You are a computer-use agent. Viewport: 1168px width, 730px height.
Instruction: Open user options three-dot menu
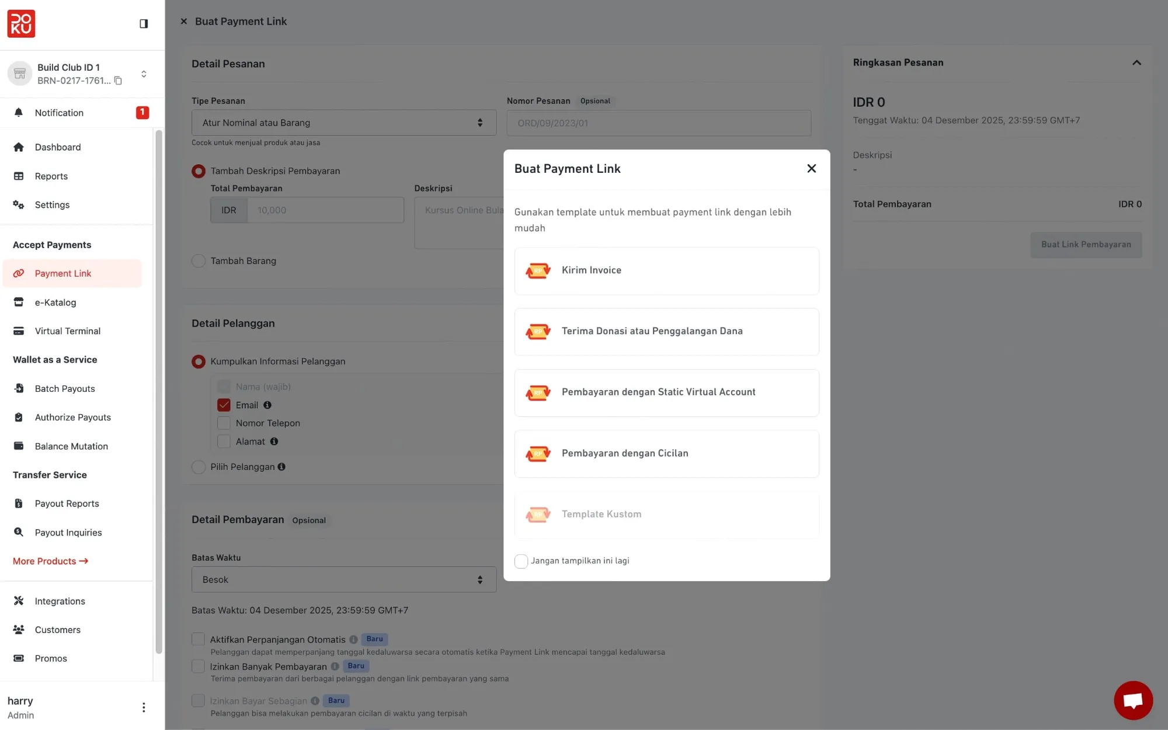click(x=144, y=707)
